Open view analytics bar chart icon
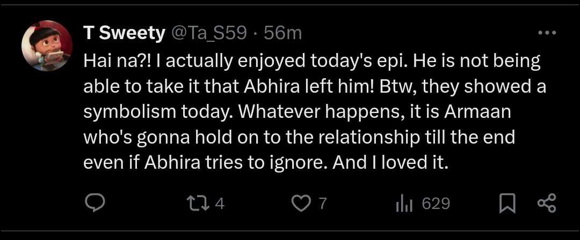Viewport: 580px width, 240px height. click(403, 204)
